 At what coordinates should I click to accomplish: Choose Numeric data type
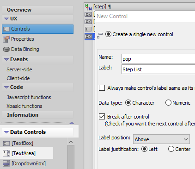click(168, 103)
